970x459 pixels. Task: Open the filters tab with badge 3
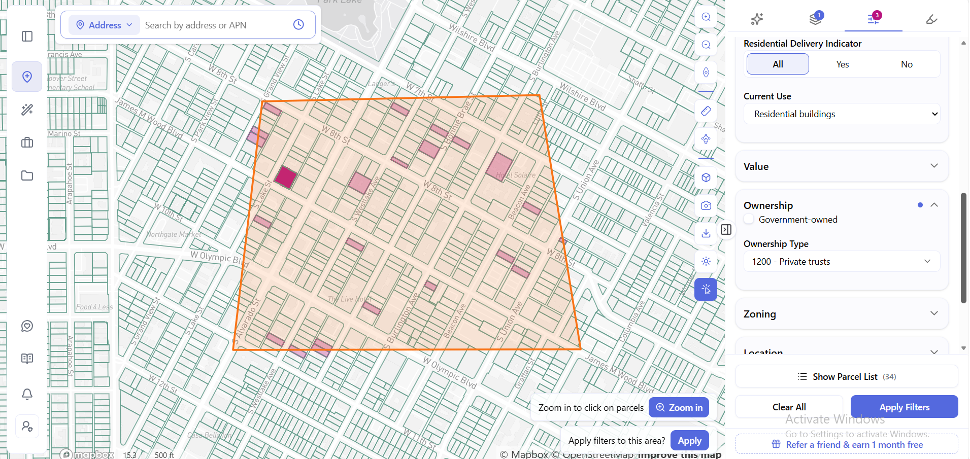pyautogui.click(x=874, y=19)
